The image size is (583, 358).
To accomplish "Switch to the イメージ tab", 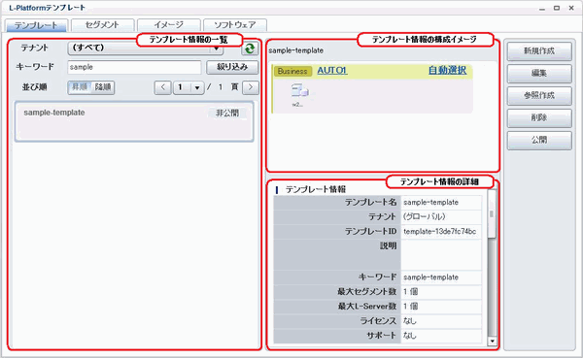I will point(169,25).
